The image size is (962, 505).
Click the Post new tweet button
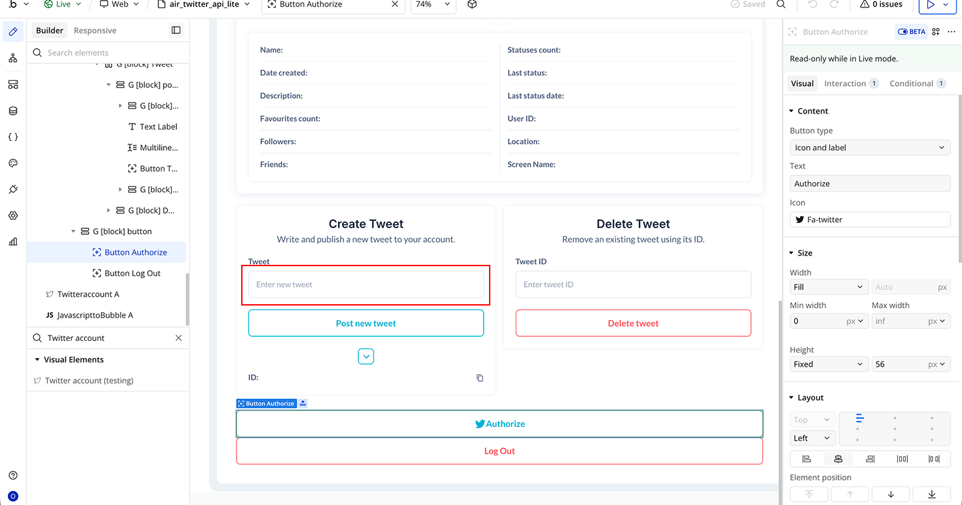[x=365, y=324]
